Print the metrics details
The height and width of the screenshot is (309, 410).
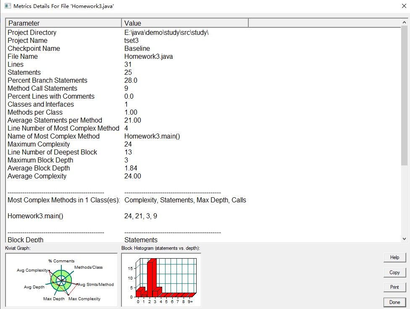click(394, 287)
